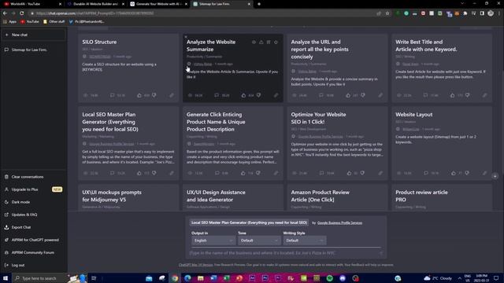Click link icon on Write Best Title card
The height and width of the screenshot is (283, 504).
point(485,95)
